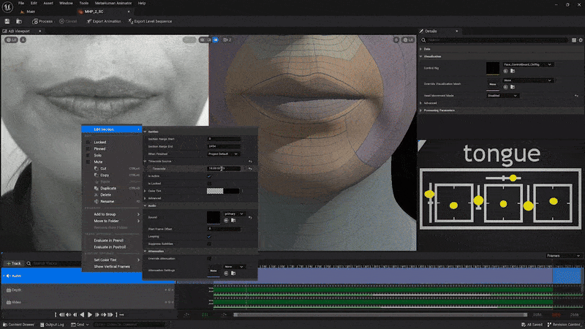Viewport: 585px width, 329px height.
Task: Toggle Solo in the context menu
Action: tap(97, 155)
